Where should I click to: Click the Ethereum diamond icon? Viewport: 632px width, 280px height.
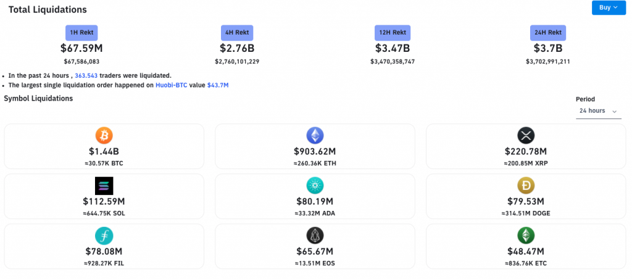pyautogui.click(x=315, y=136)
